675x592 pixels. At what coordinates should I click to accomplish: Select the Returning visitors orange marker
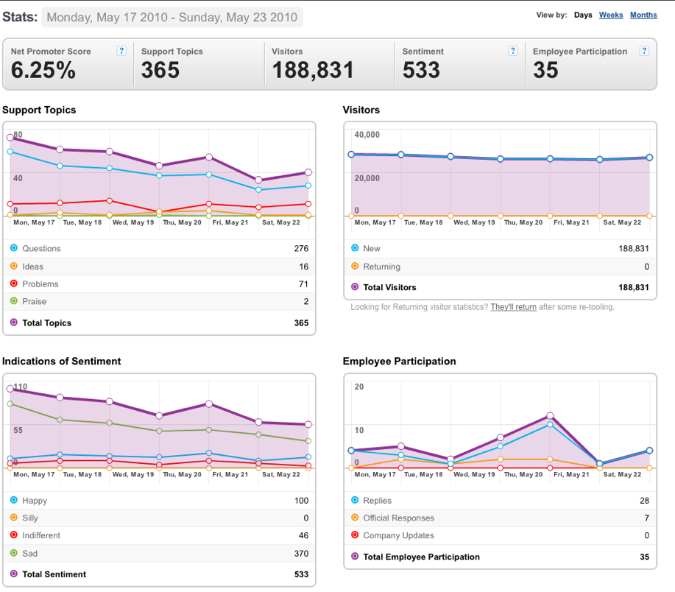click(355, 266)
